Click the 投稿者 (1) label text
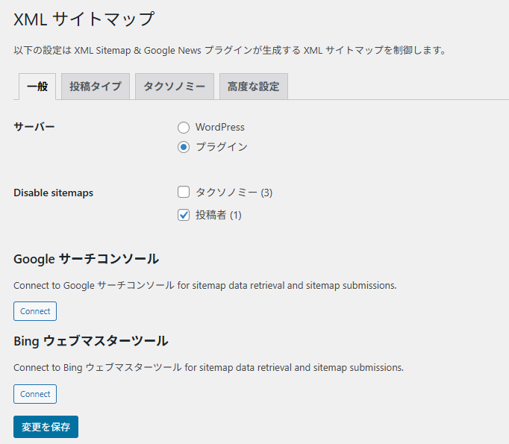 [218, 215]
